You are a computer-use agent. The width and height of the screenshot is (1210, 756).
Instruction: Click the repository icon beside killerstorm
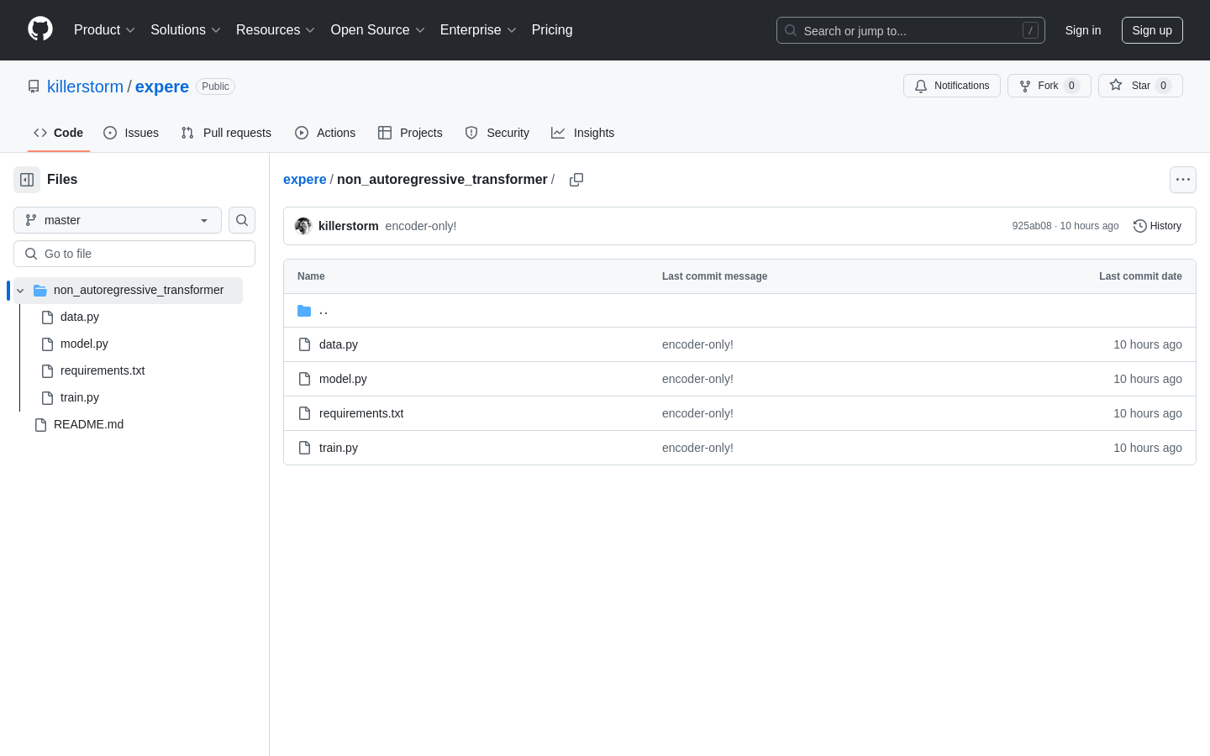click(34, 87)
